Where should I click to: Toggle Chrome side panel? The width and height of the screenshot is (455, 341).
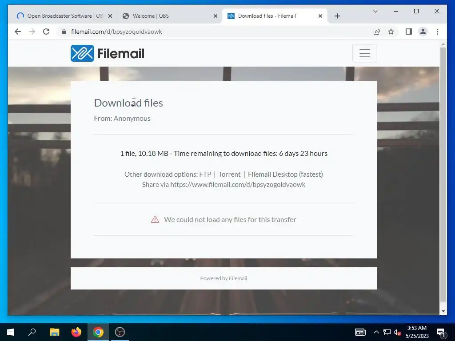409,32
